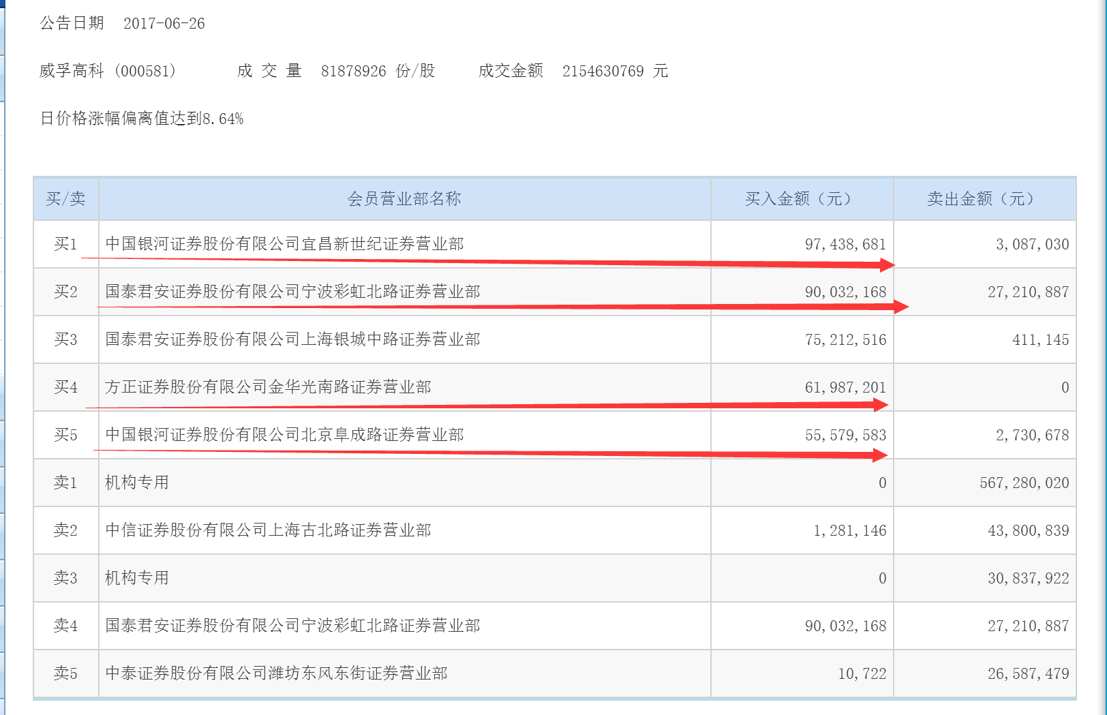The width and height of the screenshot is (1107, 715).
Task: Select the 买2 row label
Action: point(66,292)
